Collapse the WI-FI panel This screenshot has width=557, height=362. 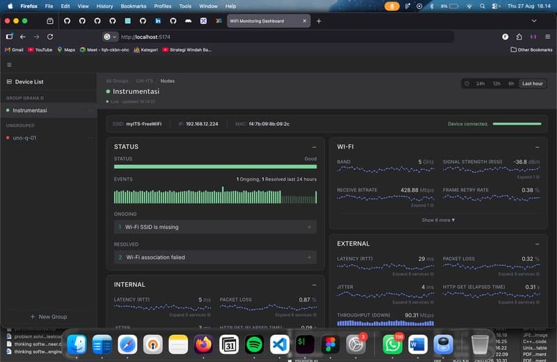(537, 147)
